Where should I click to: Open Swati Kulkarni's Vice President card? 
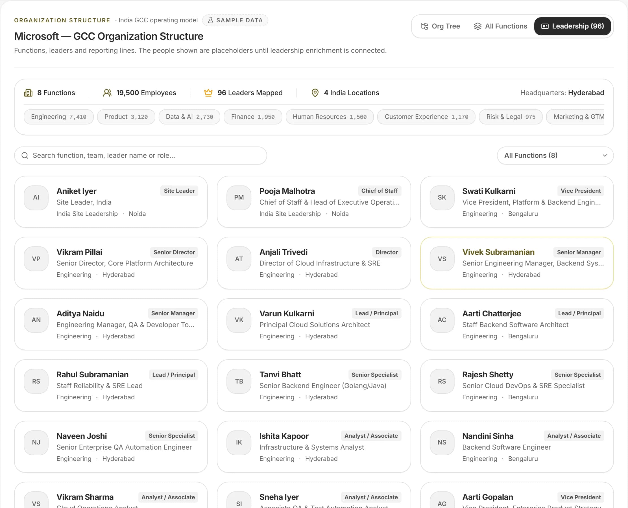pyautogui.click(x=517, y=202)
